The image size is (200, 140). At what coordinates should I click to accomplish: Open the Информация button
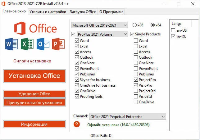point(34,124)
